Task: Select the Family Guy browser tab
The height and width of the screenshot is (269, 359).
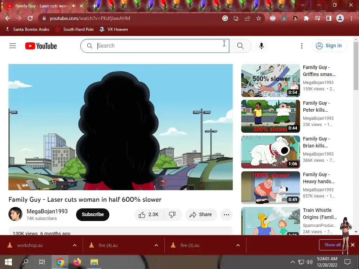Action: click(x=41, y=6)
